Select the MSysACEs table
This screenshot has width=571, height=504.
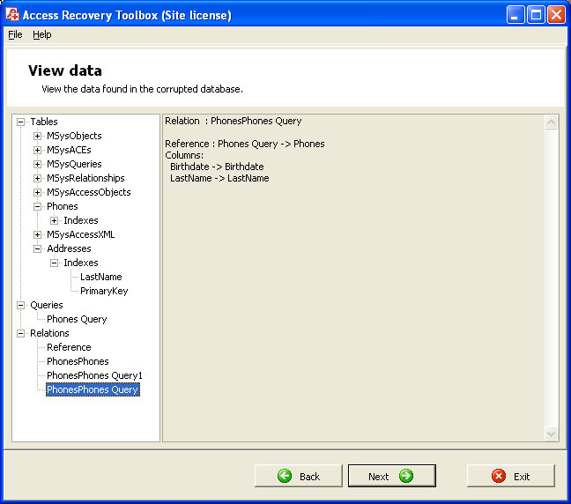click(x=69, y=150)
